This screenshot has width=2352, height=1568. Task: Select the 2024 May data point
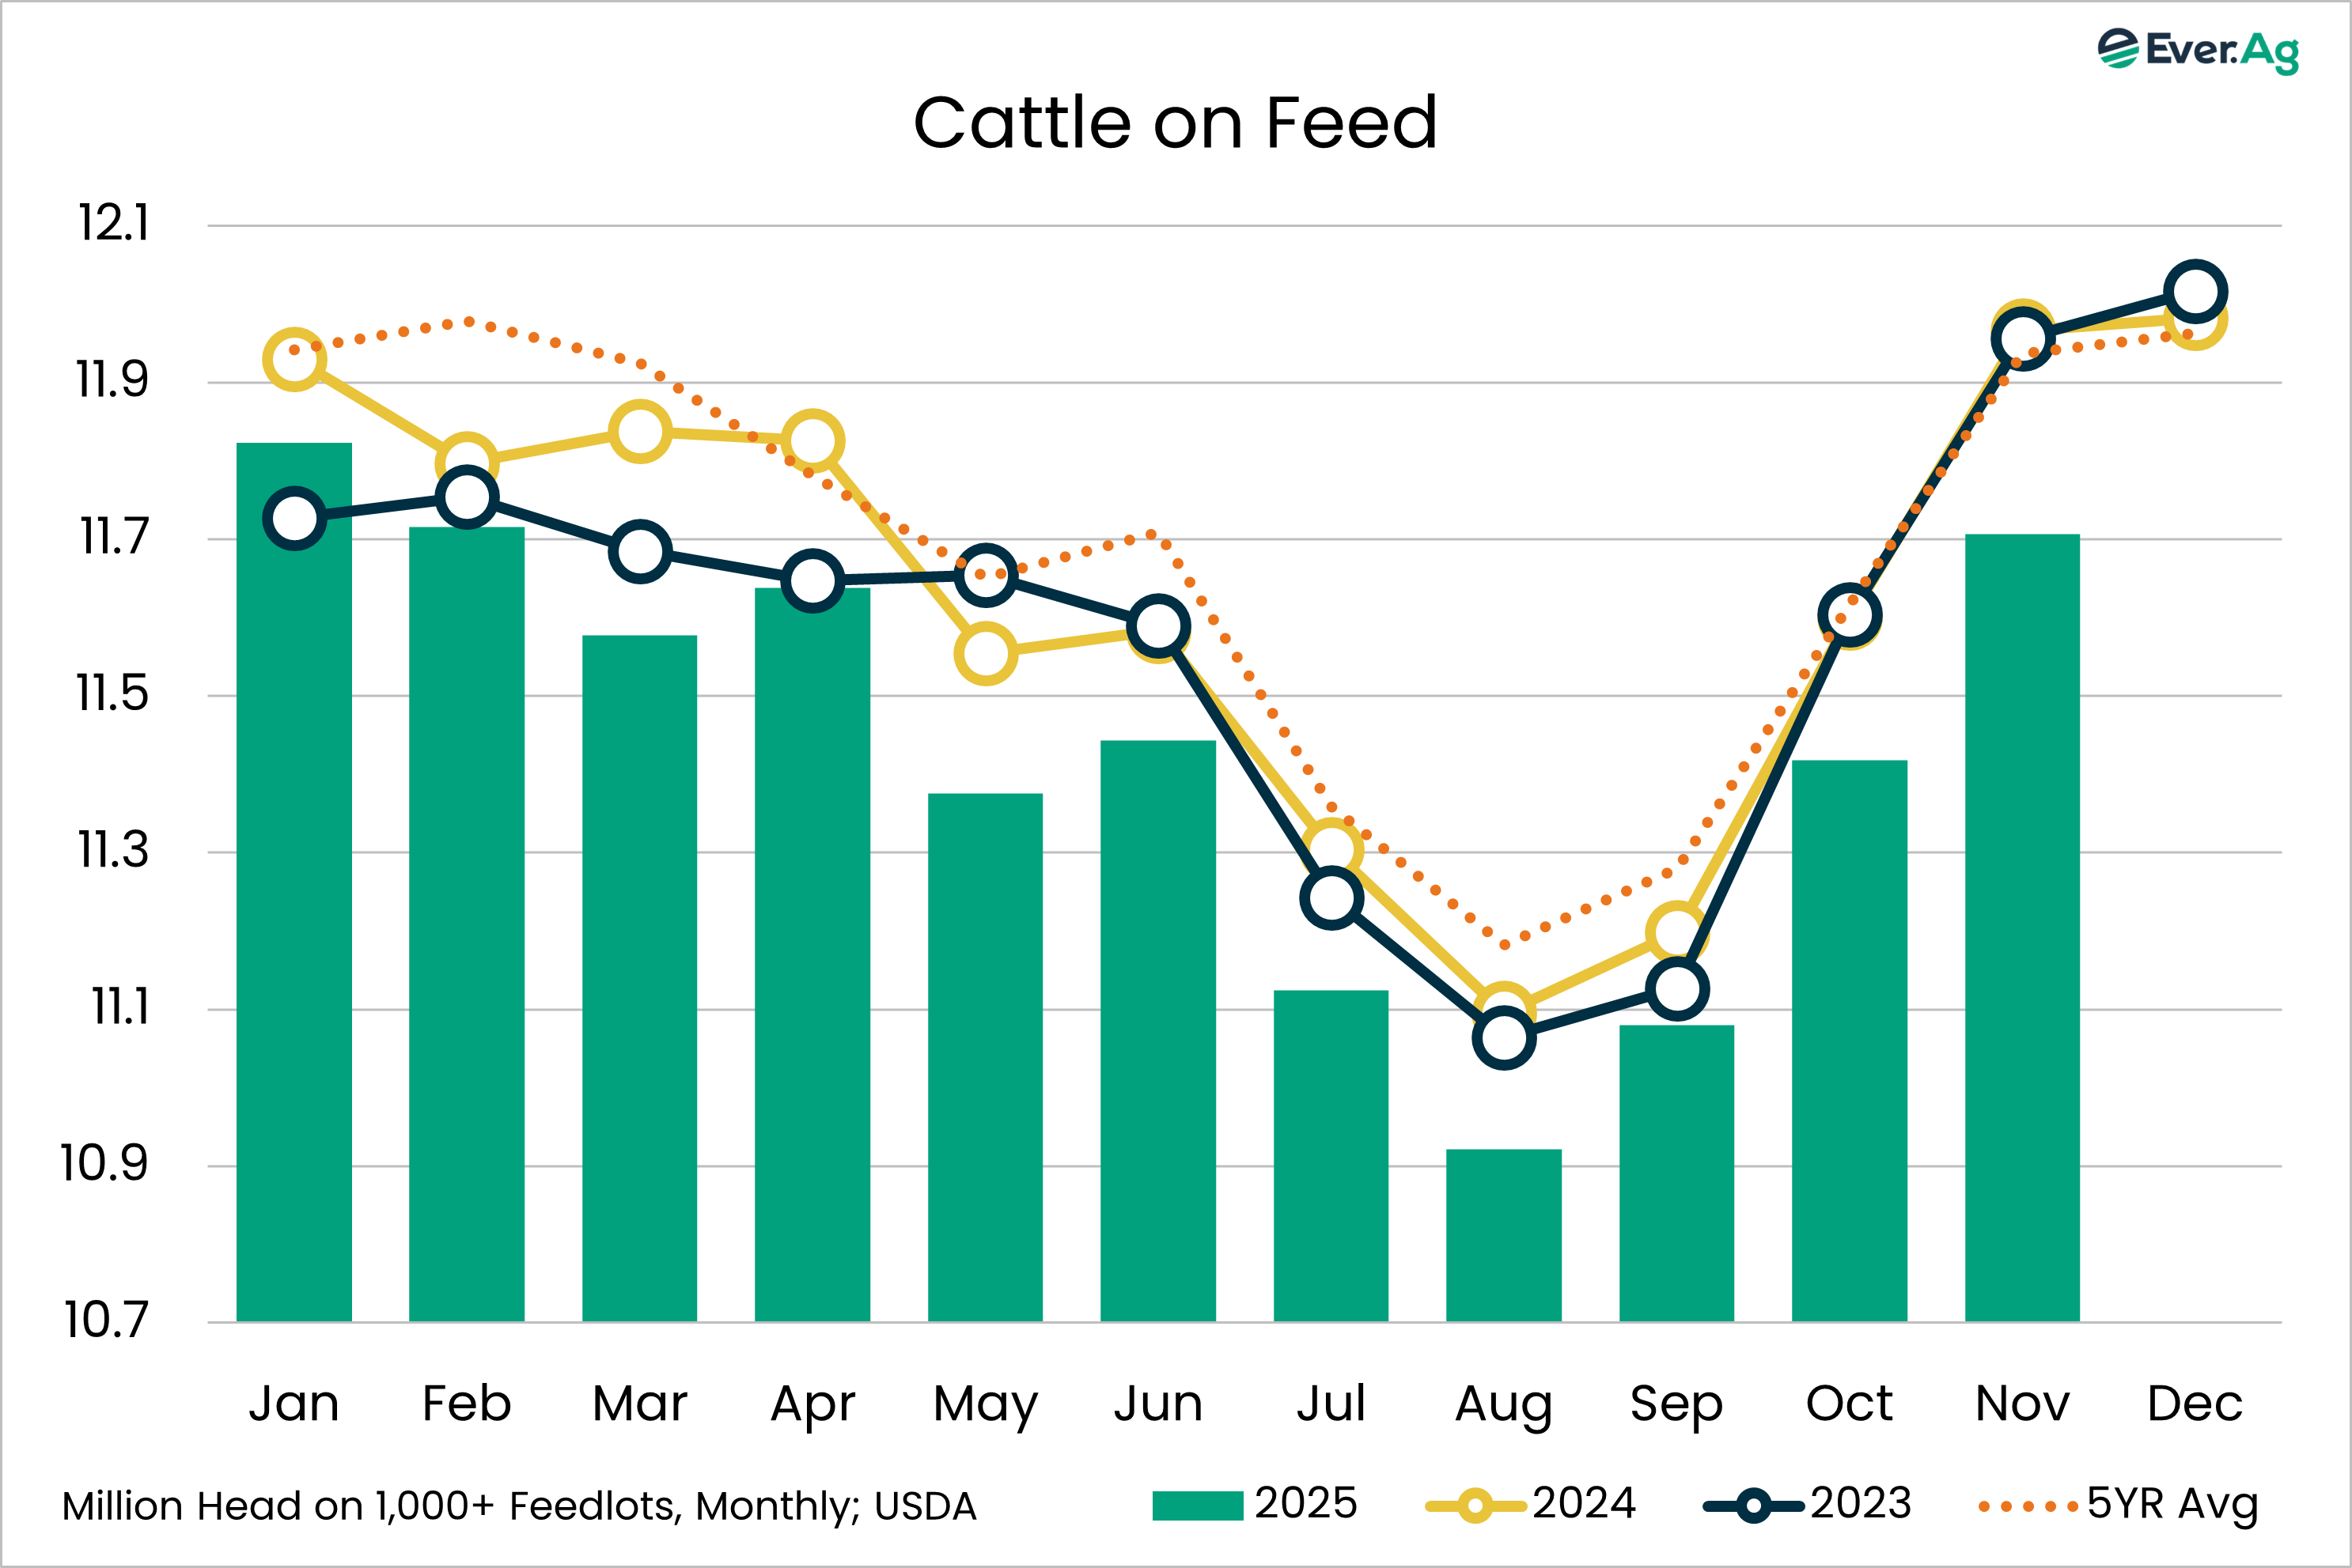[986, 653]
